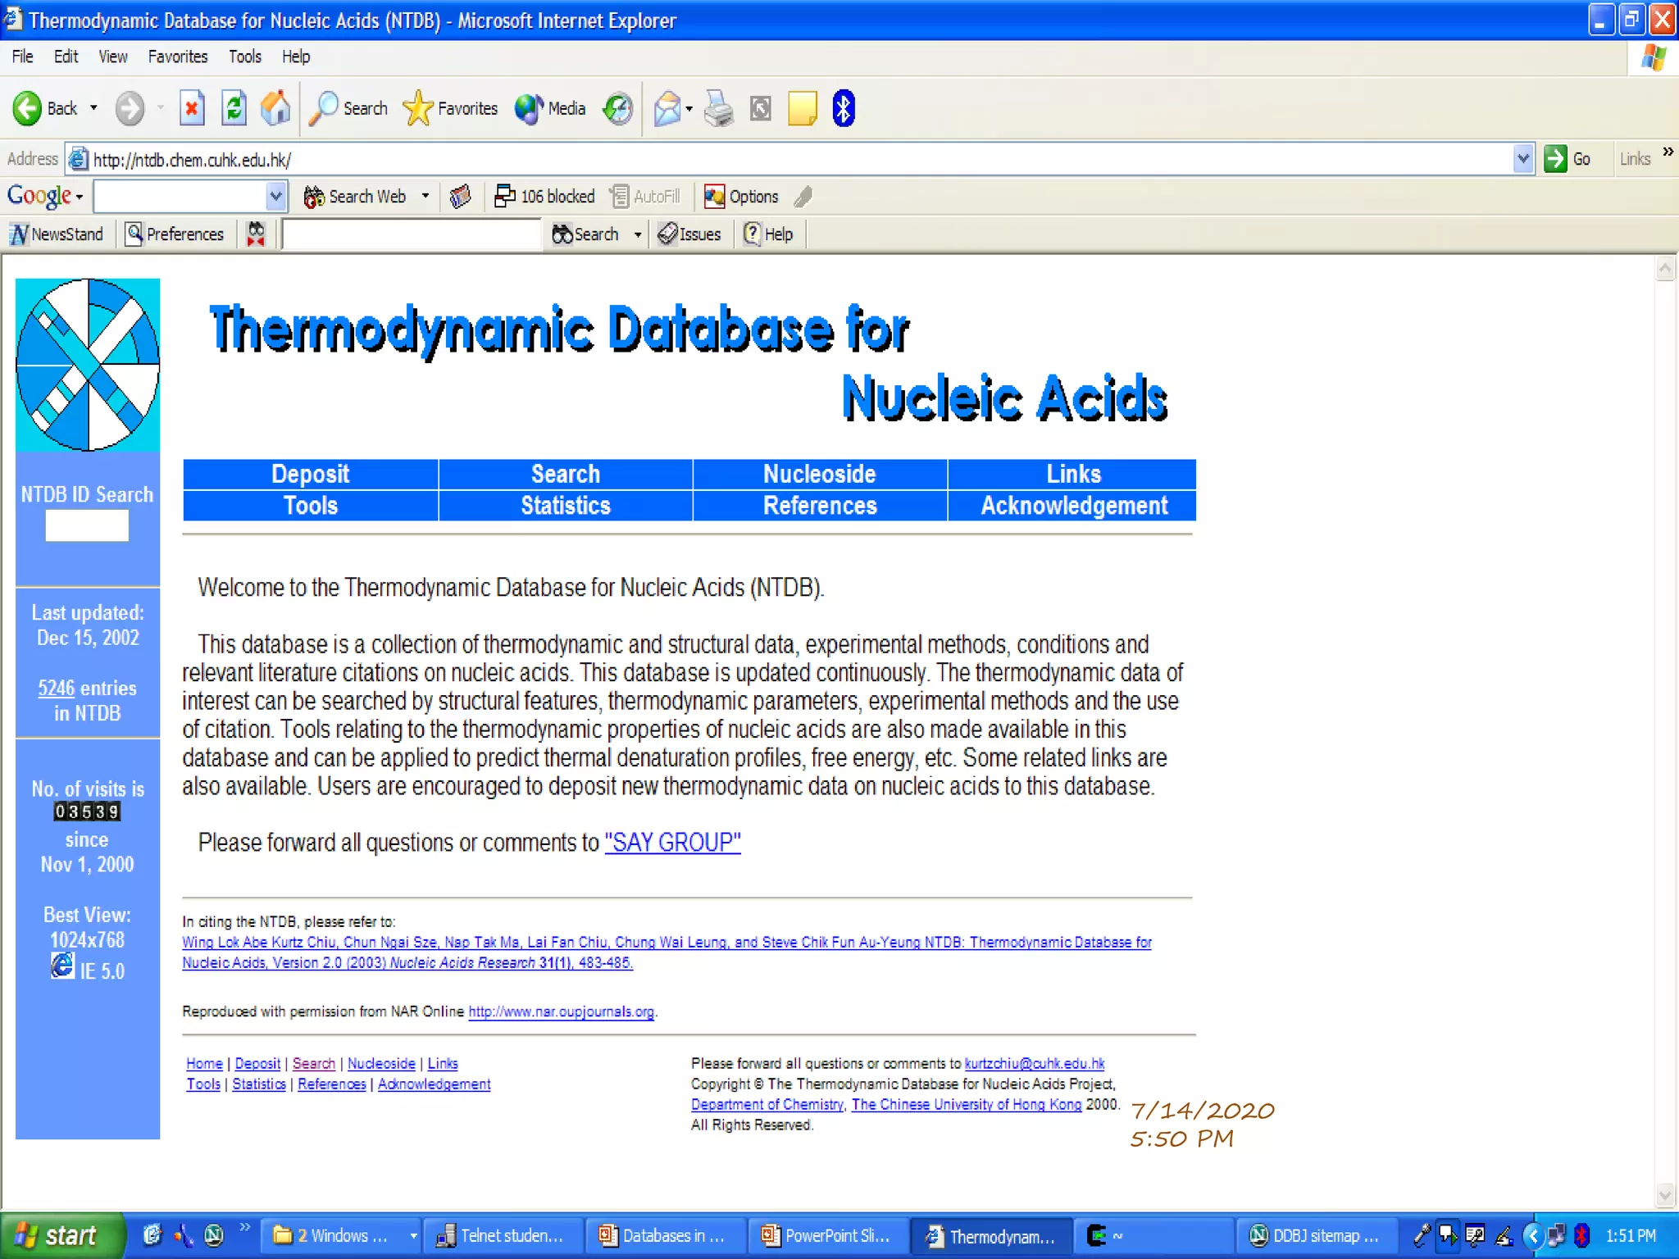Image resolution: width=1679 pixels, height=1259 pixels.
Task: Open the Tools menu
Action: (x=244, y=57)
